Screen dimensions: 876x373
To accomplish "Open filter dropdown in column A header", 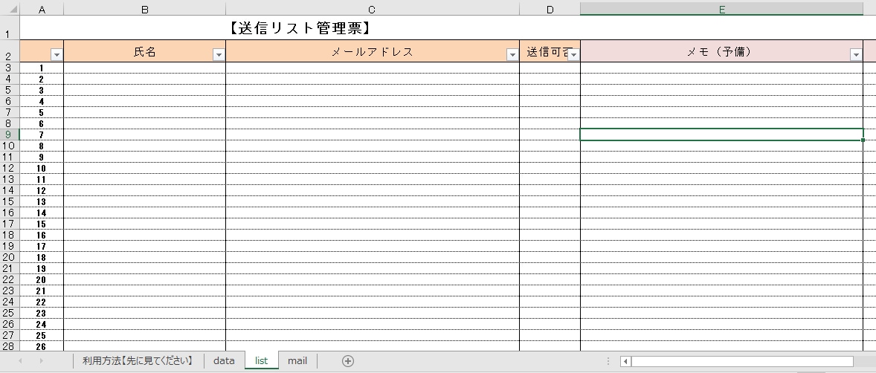I will point(57,55).
